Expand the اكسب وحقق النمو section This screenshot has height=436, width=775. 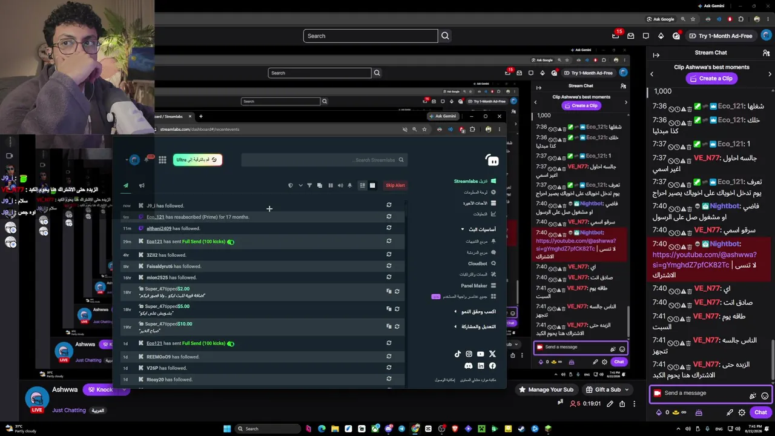tap(455, 312)
